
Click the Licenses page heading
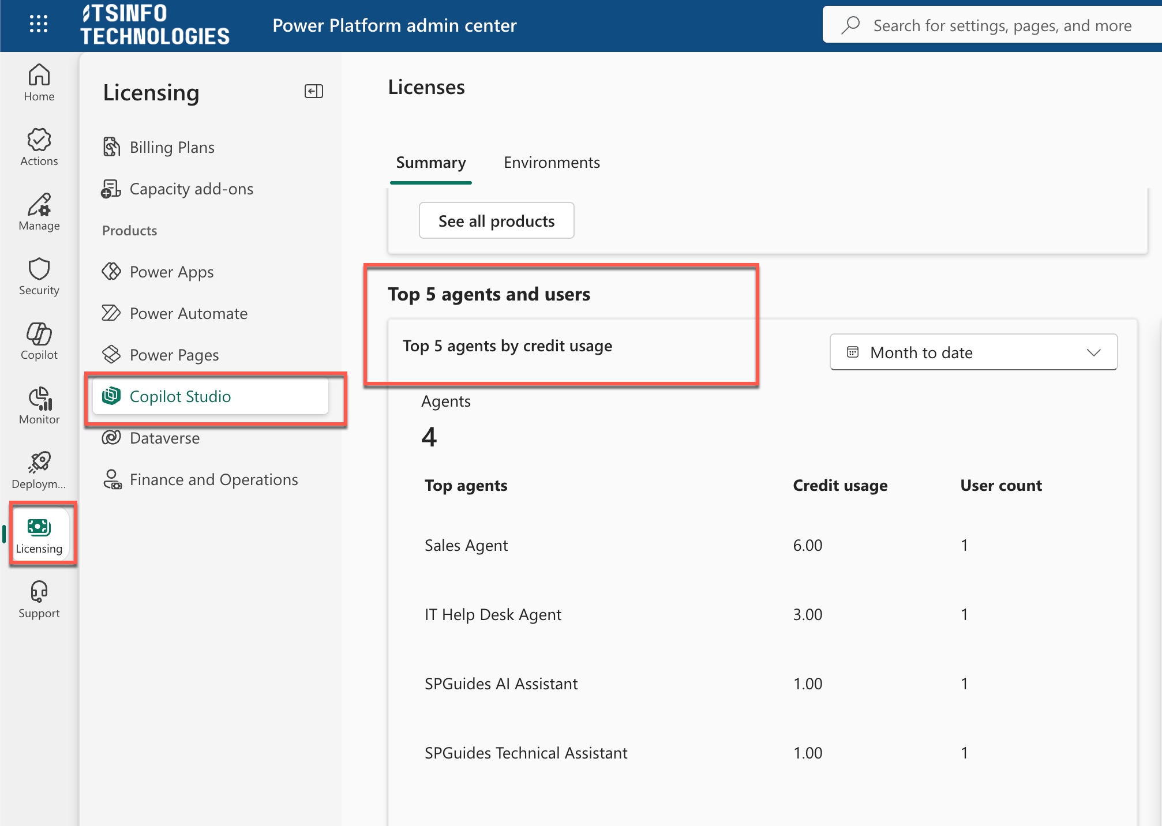click(426, 87)
